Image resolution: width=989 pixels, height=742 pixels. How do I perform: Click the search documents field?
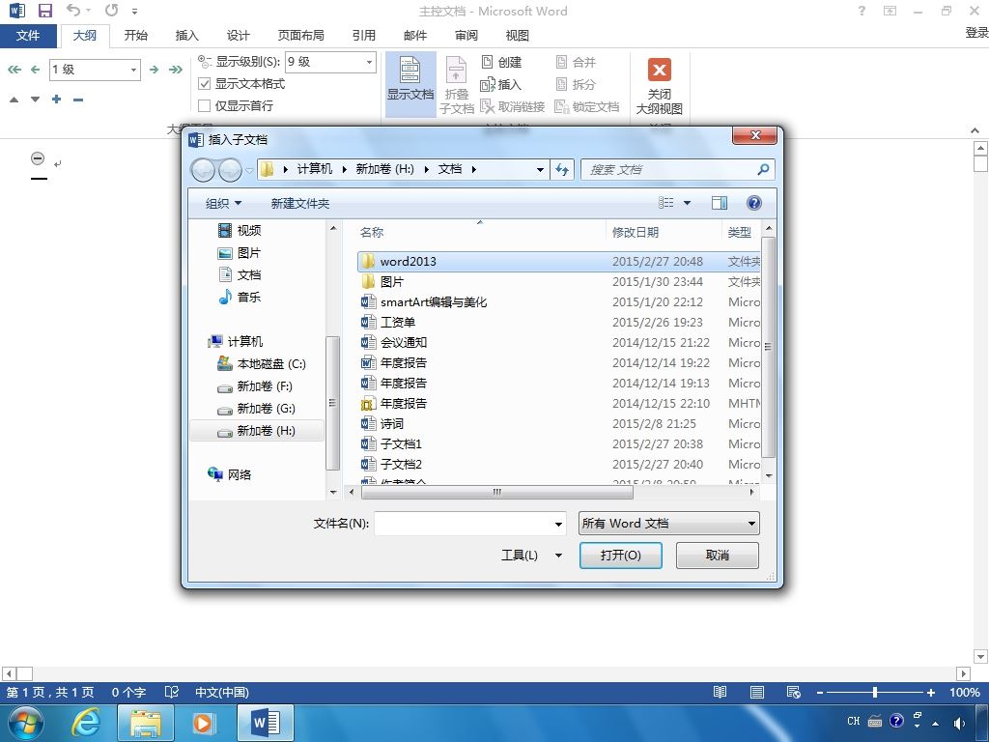(677, 169)
